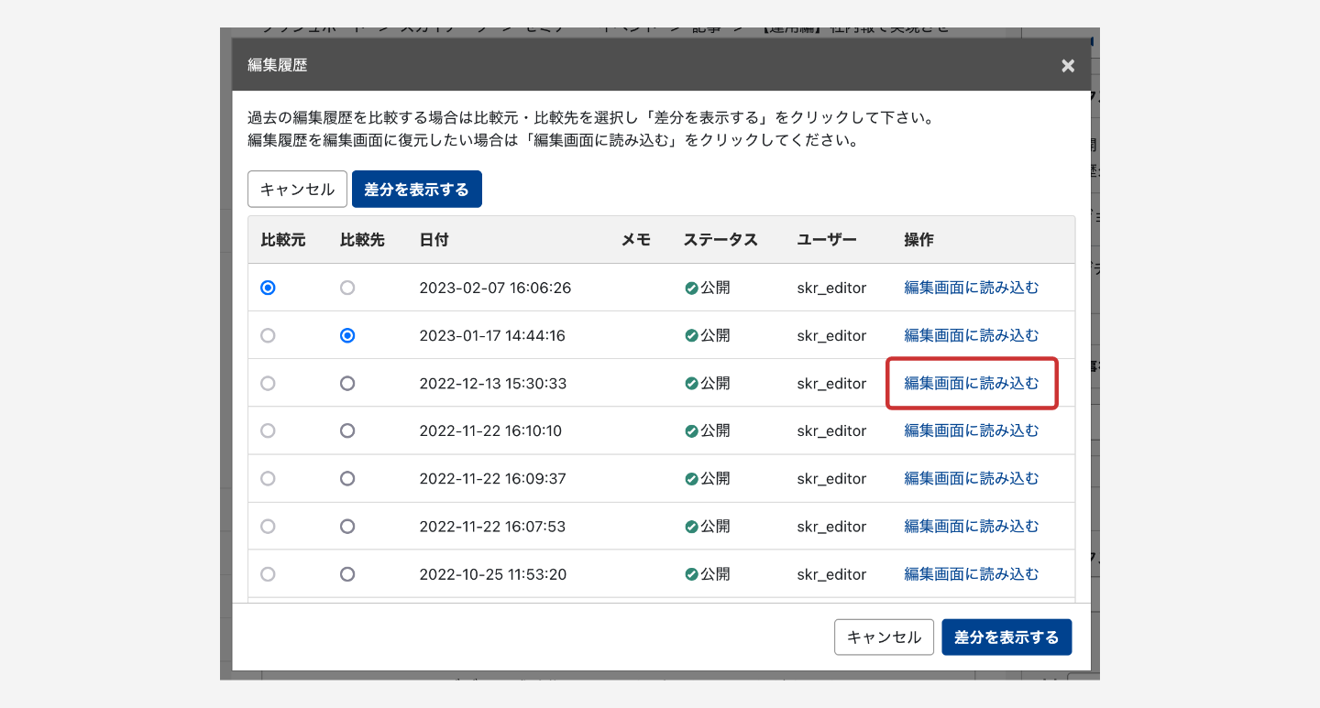
Task: Click 公開 check icon on 2022-11-22 16:10:10 row
Action: click(x=692, y=431)
